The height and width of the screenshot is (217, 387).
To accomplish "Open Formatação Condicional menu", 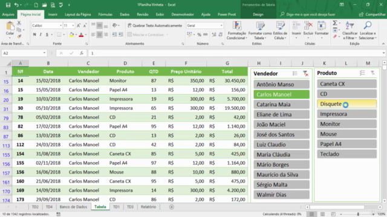I will pyautogui.click(x=236, y=30).
